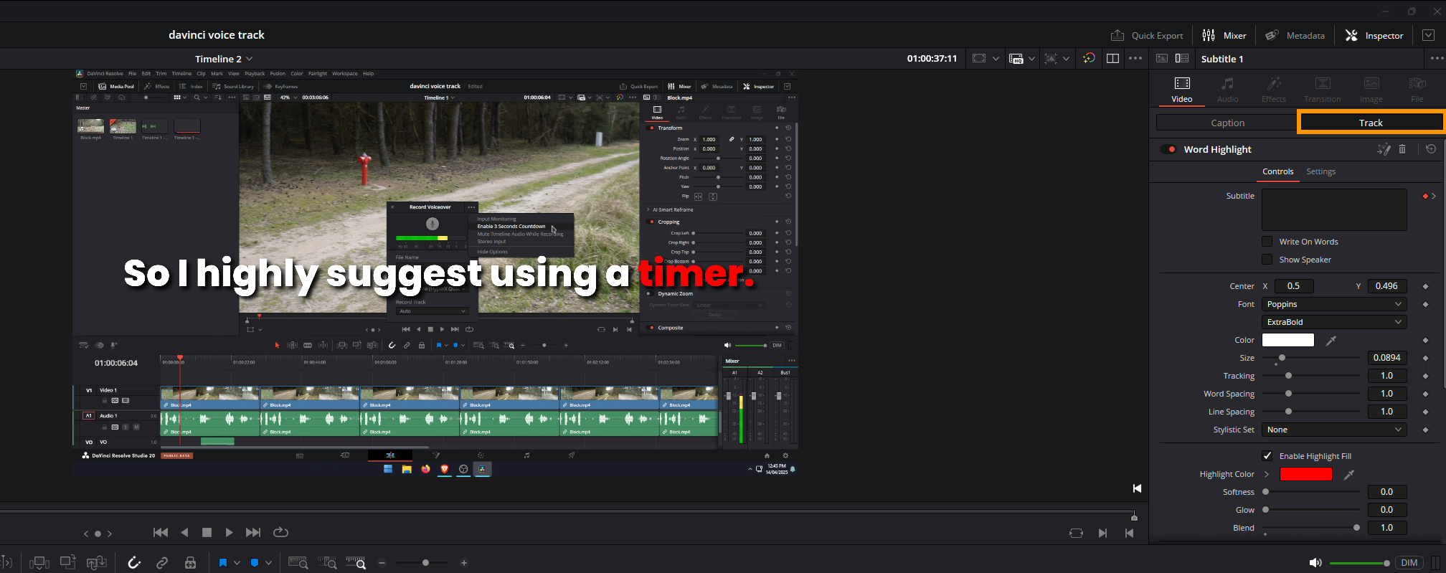Image resolution: width=1446 pixels, height=573 pixels.
Task: Pick text color with the eyedropper
Action: (x=1331, y=340)
